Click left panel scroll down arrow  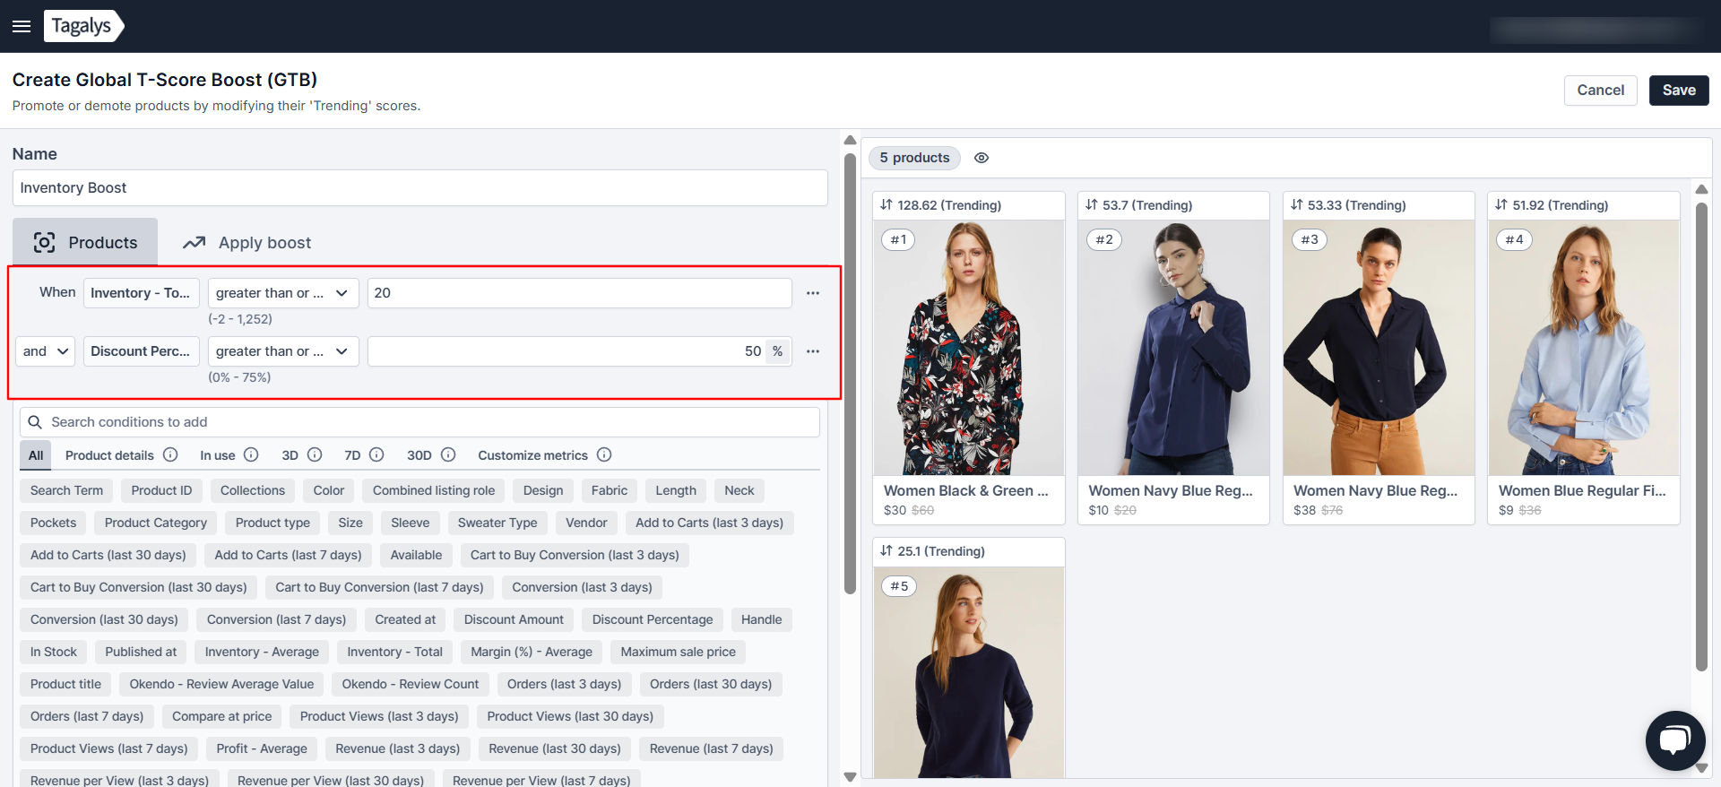click(x=850, y=777)
